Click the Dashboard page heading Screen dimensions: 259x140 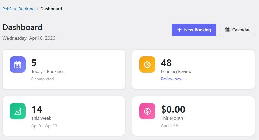[22, 27]
